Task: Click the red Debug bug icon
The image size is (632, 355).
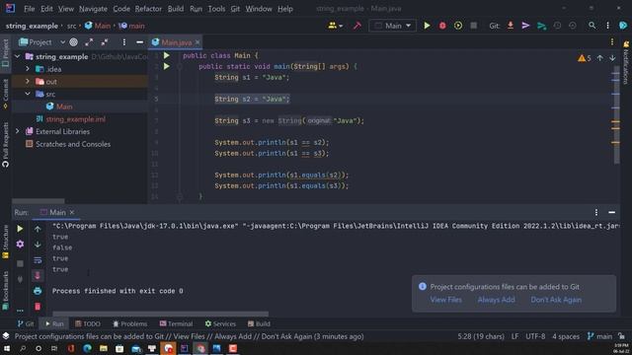Action: (x=442, y=26)
